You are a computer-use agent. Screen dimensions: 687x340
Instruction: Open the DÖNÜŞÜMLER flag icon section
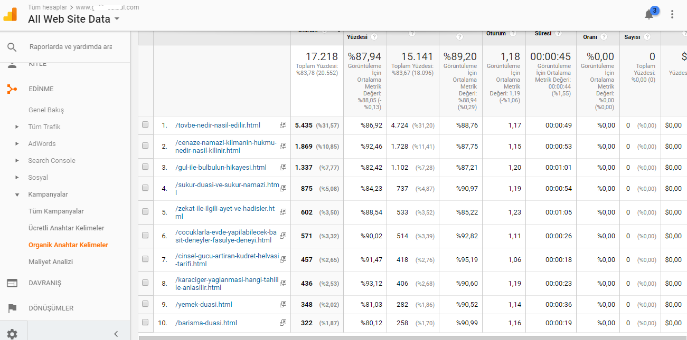pos(12,308)
